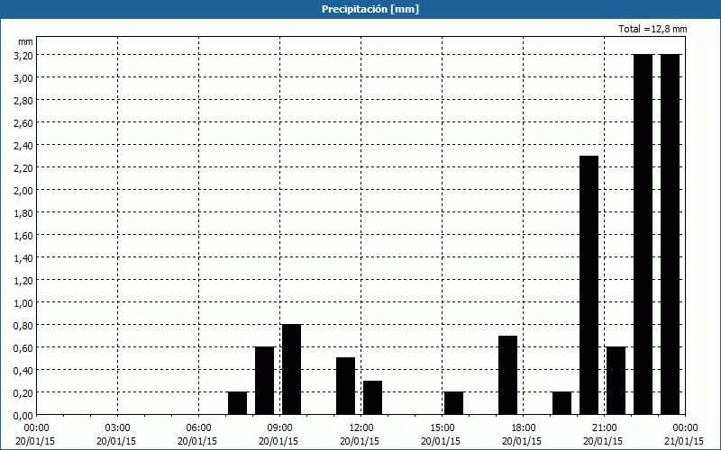Screen dimensions: 721x450
Task: Click the "mm" unit label above the y-axis
Action: click(x=26, y=41)
